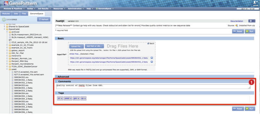Select the SRR364353.sra file icon

click(x=12, y=85)
